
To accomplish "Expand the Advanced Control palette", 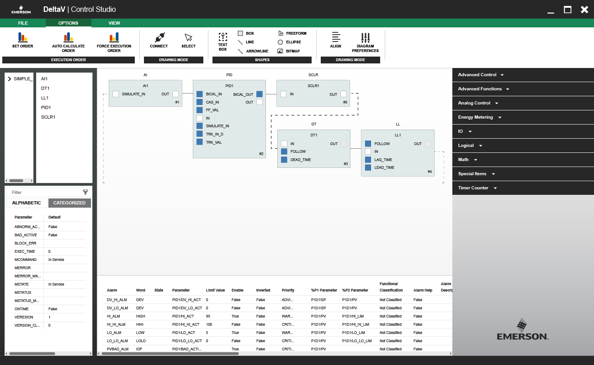I will pyautogui.click(x=523, y=75).
